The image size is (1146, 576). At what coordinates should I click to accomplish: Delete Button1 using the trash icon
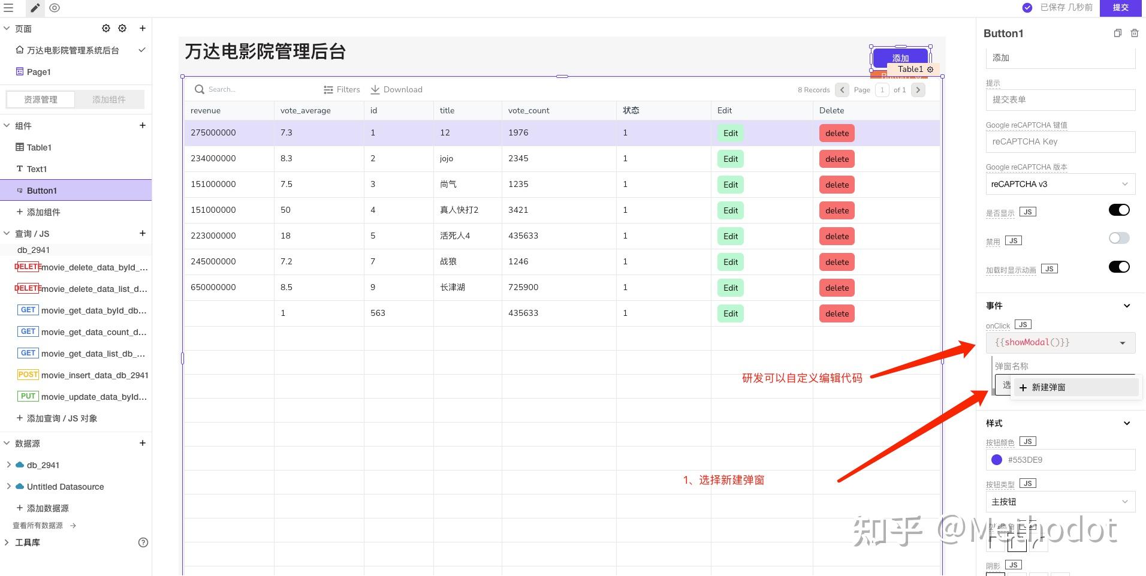click(1135, 34)
